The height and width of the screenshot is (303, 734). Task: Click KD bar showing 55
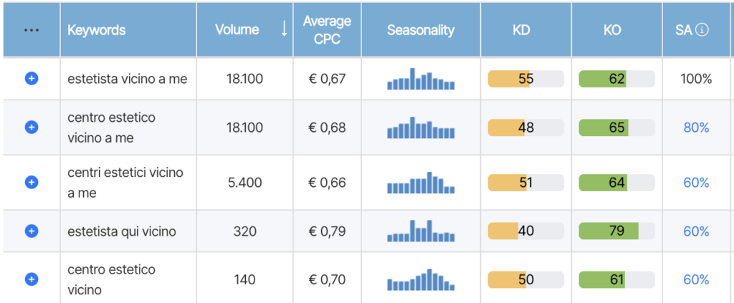click(x=525, y=79)
